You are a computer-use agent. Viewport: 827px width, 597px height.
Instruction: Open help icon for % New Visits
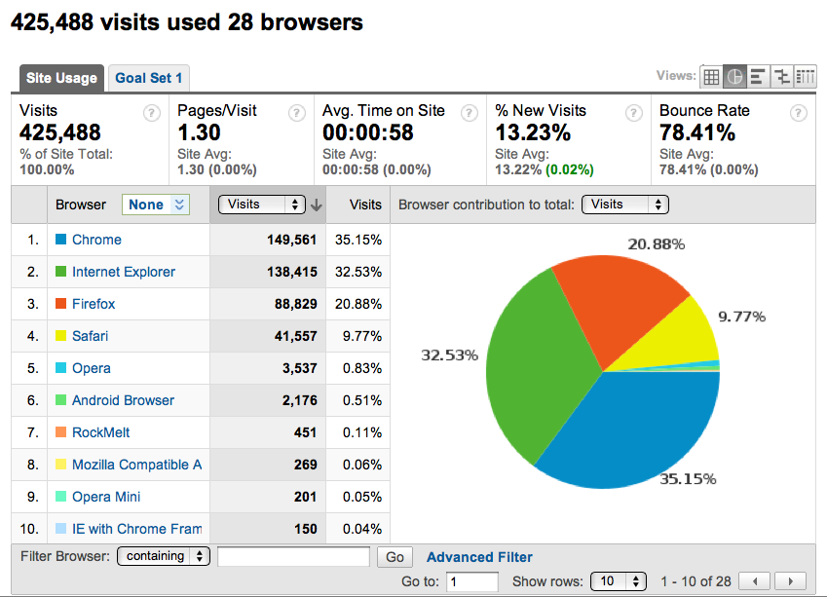point(634,113)
